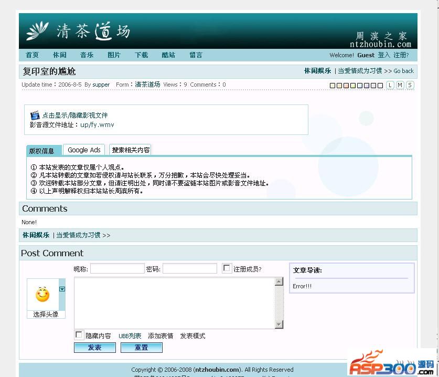Click author name supper

pyautogui.click(x=101, y=85)
